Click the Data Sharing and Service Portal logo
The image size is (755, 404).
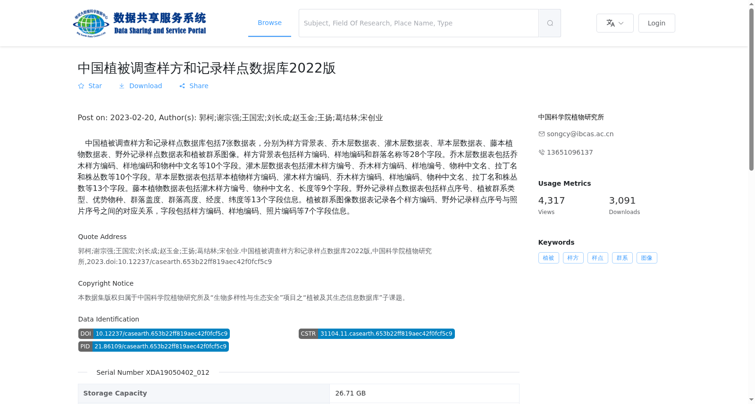tap(140, 23)
